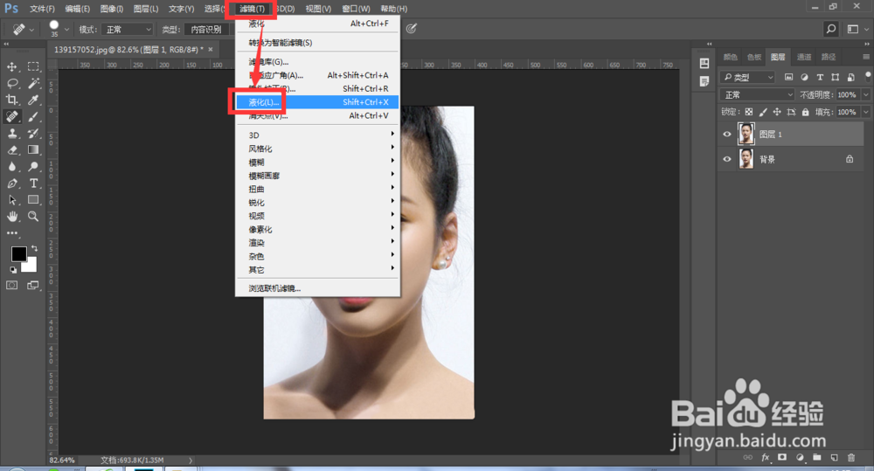Create a new layer group folder

point(816,458)
